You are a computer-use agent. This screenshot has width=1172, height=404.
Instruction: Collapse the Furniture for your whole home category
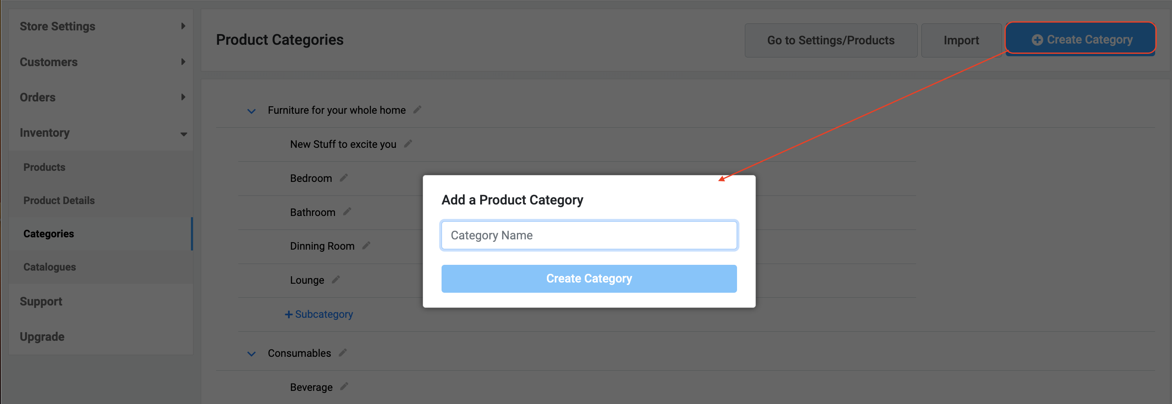(251, 111)
